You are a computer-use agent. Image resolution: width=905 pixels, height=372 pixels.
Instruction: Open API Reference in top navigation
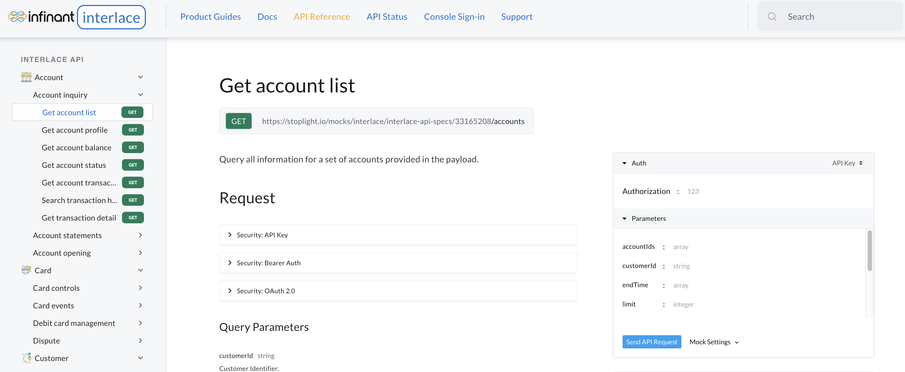(321, 16)
